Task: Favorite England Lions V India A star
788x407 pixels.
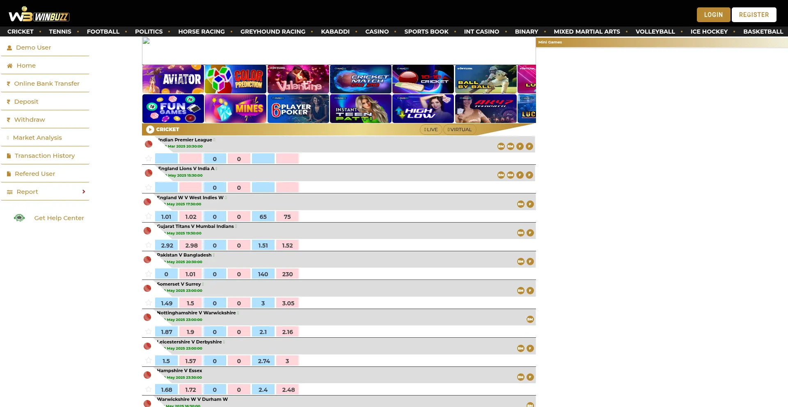Action: point(149,187)
